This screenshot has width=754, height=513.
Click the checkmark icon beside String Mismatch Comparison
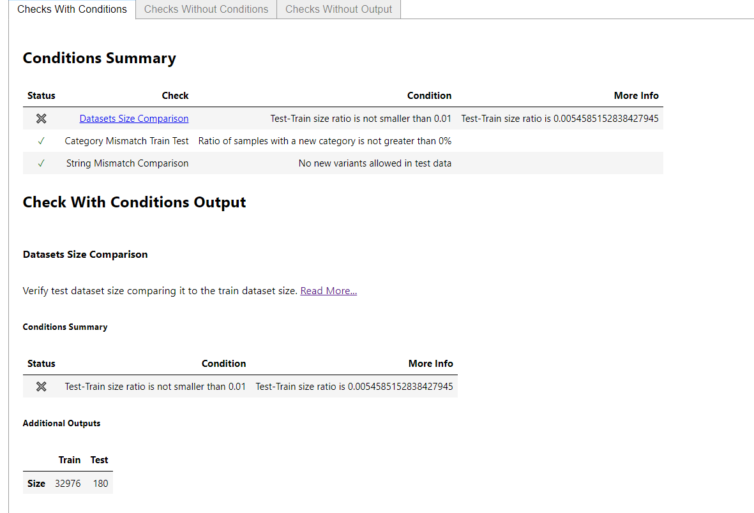click(x=41, y=163)
